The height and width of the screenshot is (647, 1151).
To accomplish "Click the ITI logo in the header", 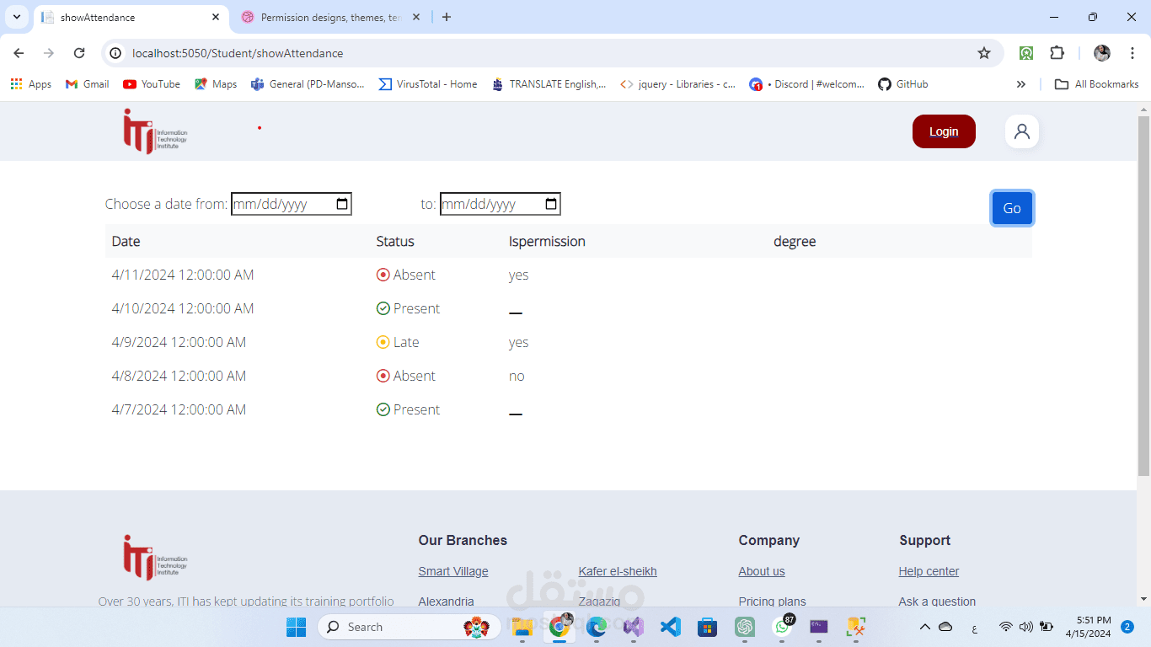I will (155, 131).
